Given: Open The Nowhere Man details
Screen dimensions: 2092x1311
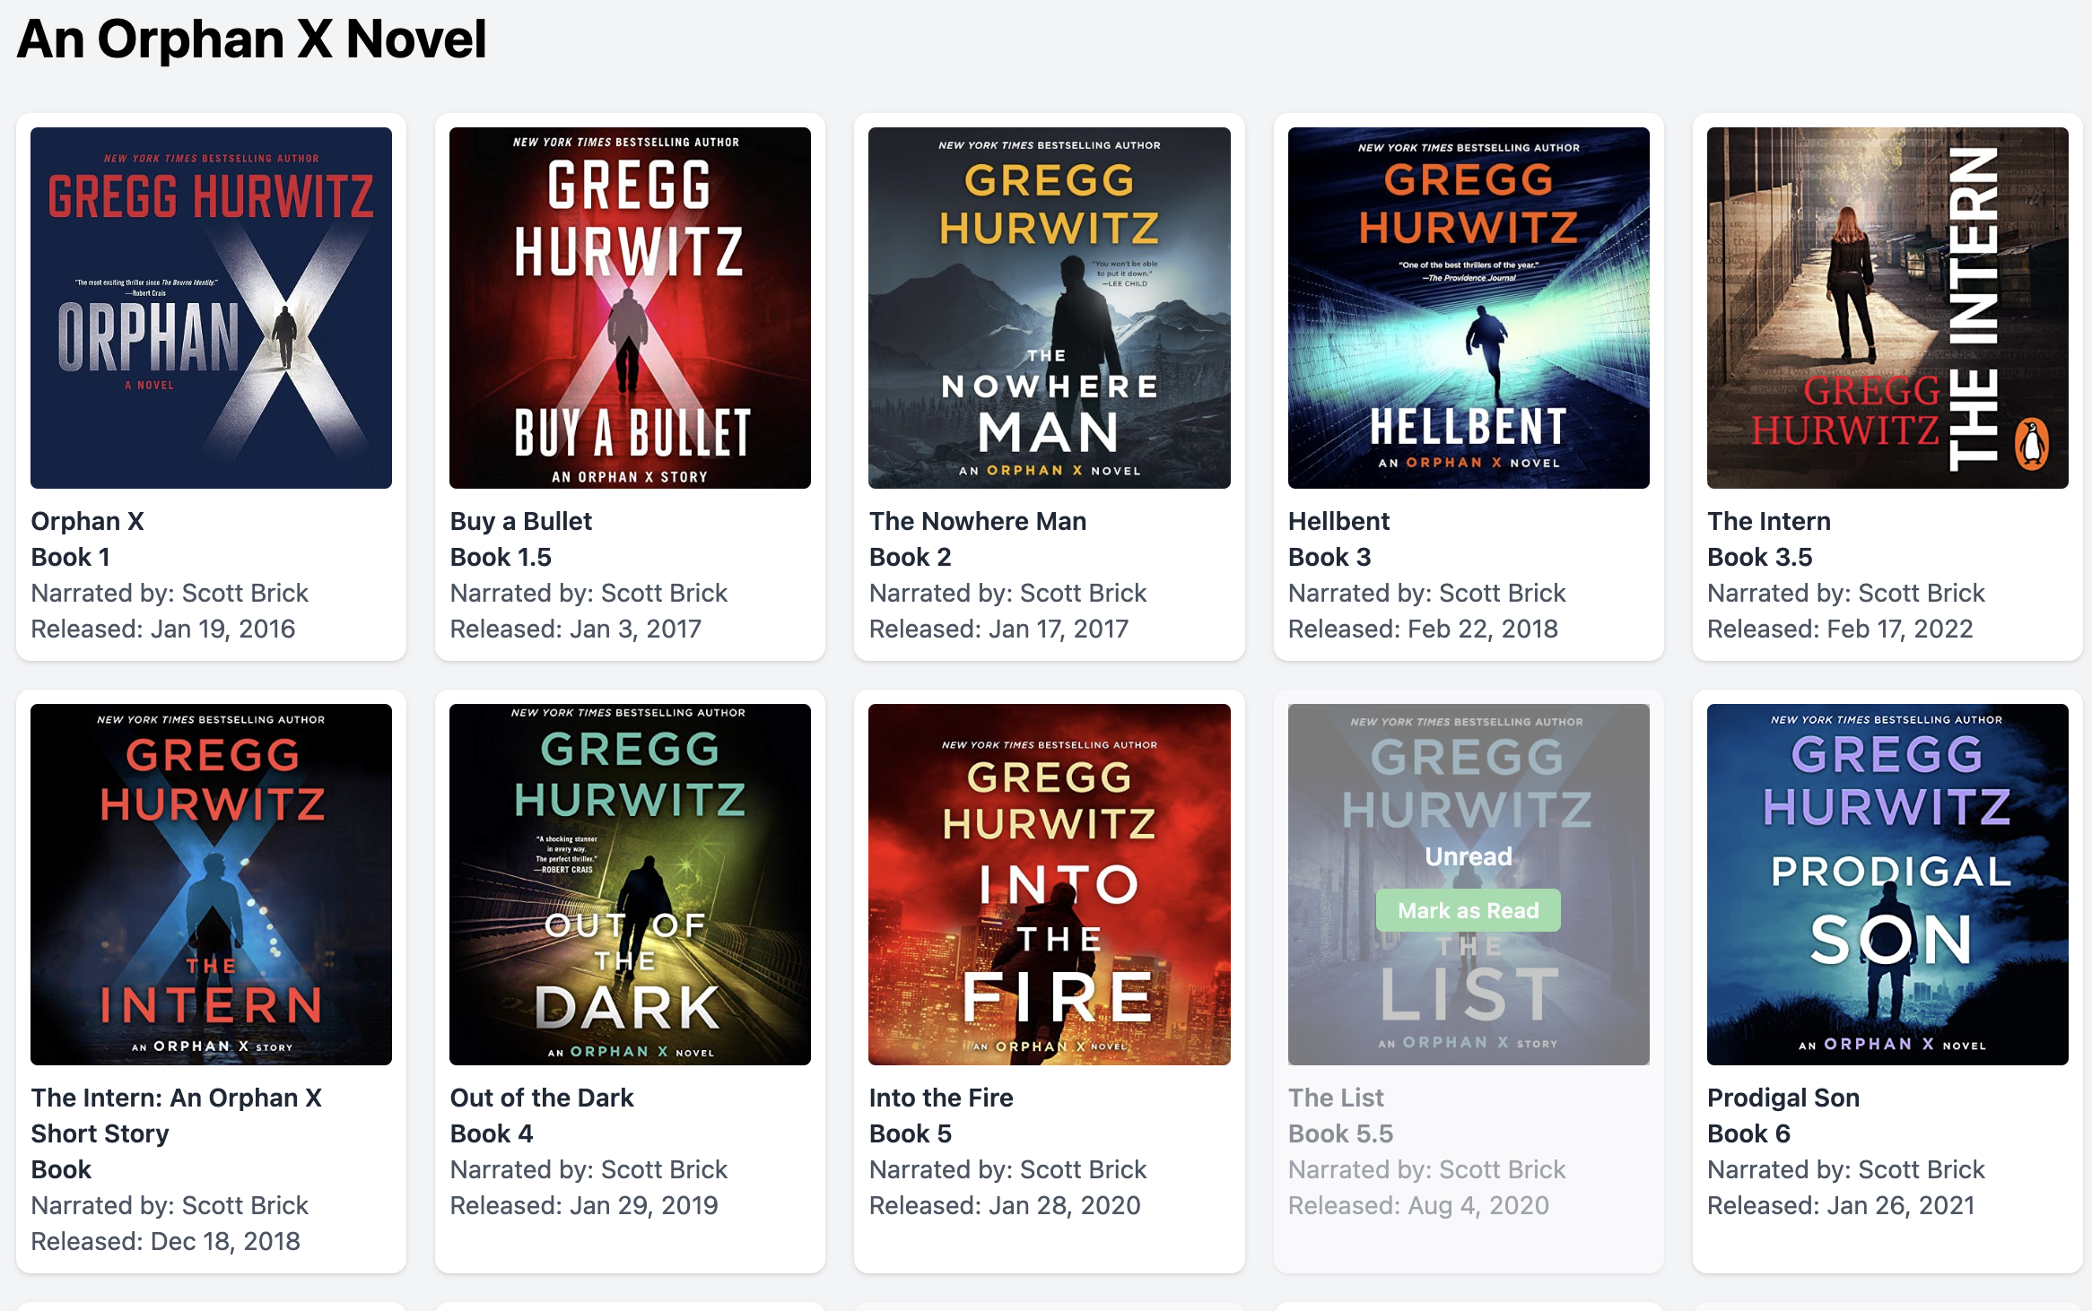Looking at the screenshot, I should coord(977,521).
